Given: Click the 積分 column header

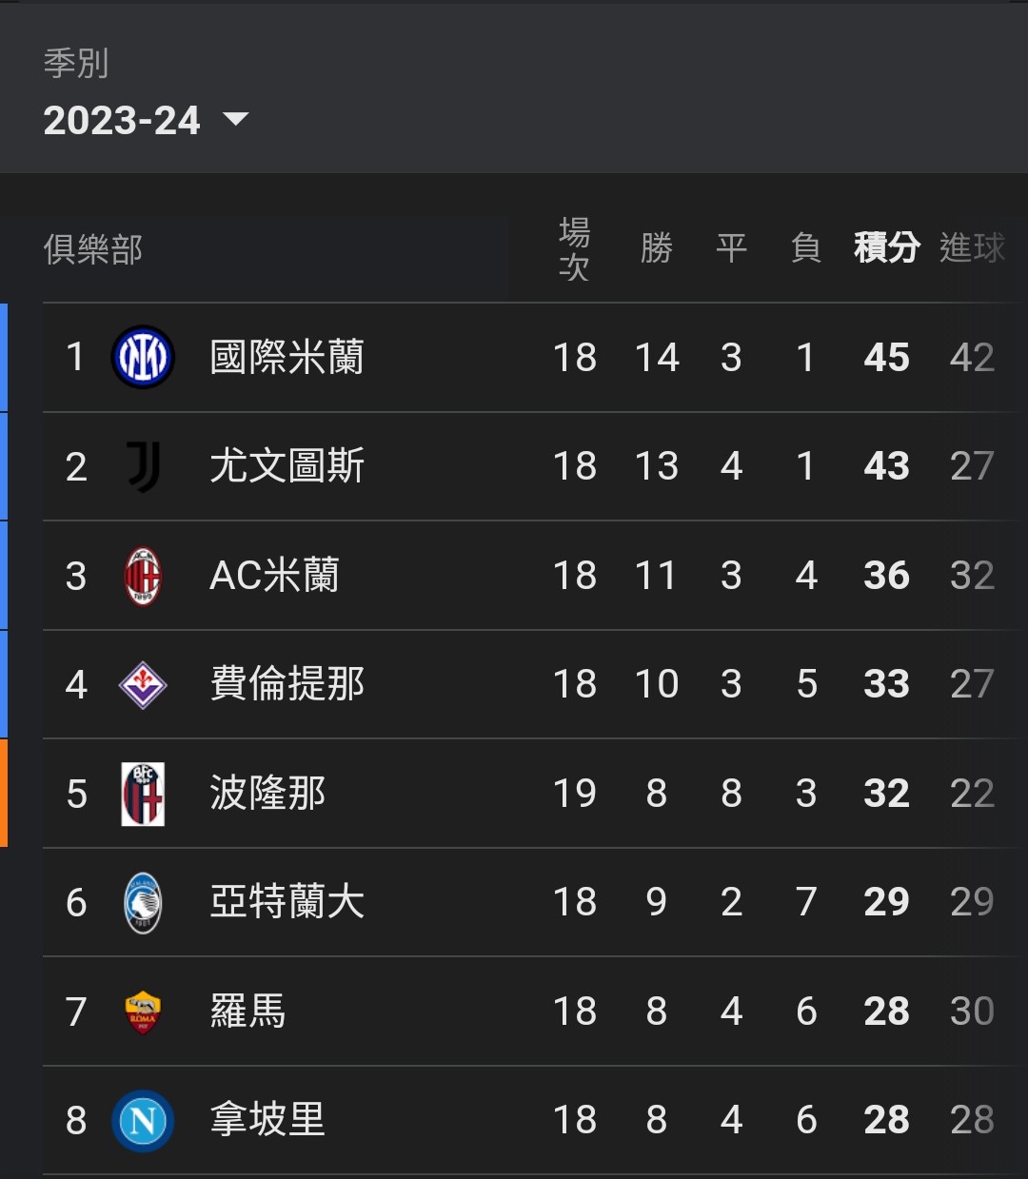Looking at the screenshot, I should click(886, 248).
